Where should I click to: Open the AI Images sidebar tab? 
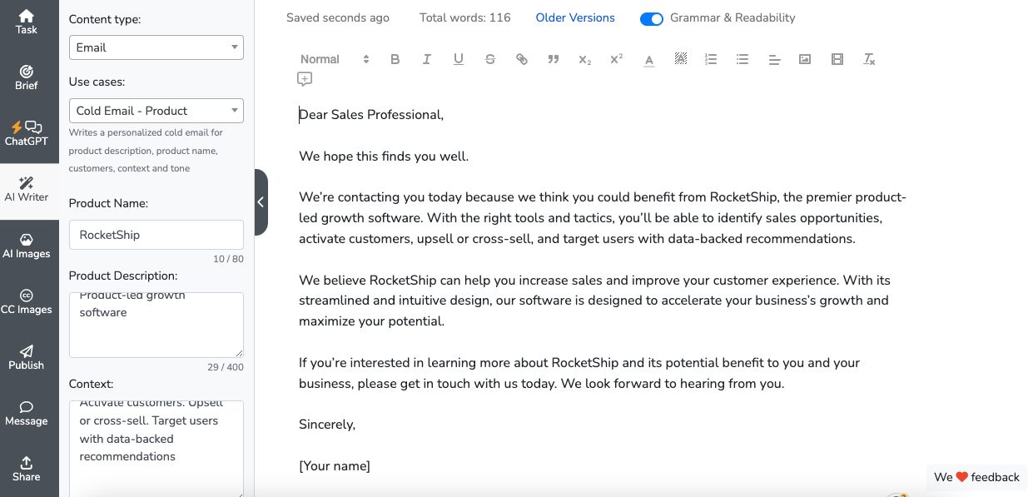coord(27,246)
